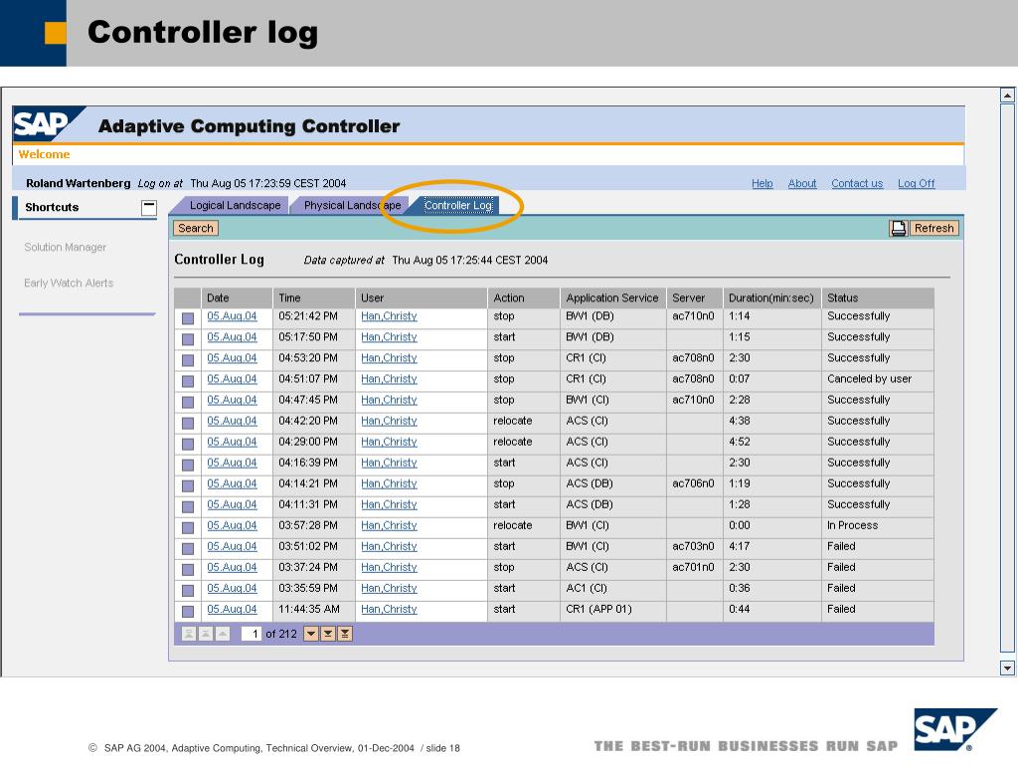Image resolution: width=1018 pixels, height=764 pixels.
Task: Click the User column header
Action: [x=422, y=297]
